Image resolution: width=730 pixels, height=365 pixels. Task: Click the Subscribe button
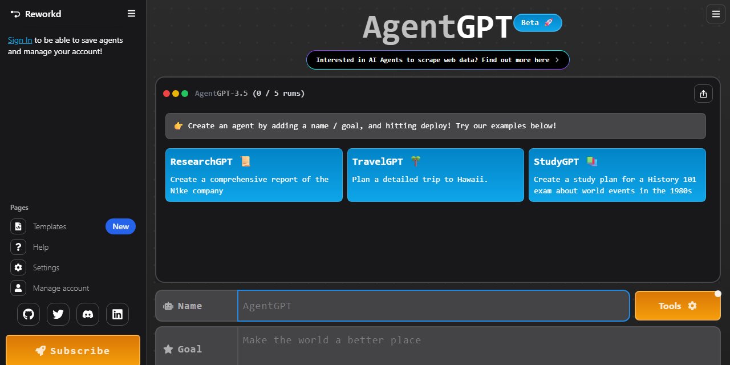click(x=73, y=350)
